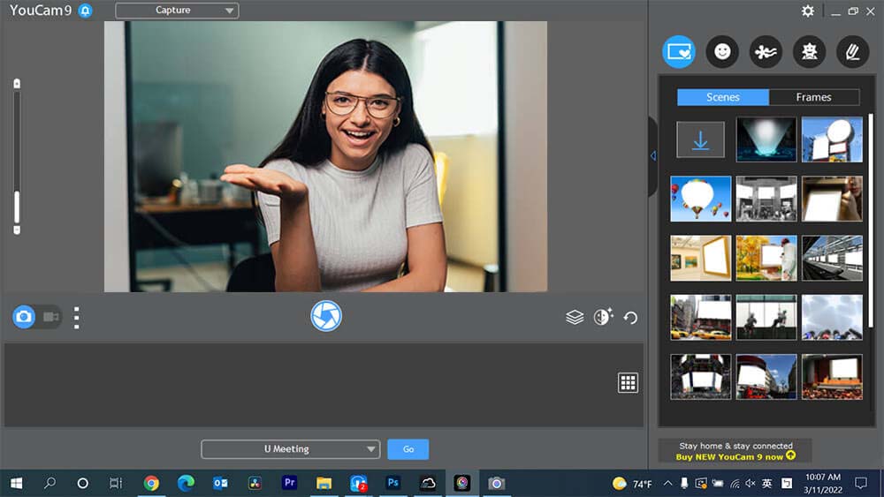Switch to the Frames tab

813,97
